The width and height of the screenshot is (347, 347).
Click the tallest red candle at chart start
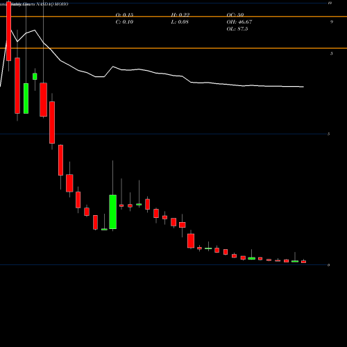tap(9, 31)
